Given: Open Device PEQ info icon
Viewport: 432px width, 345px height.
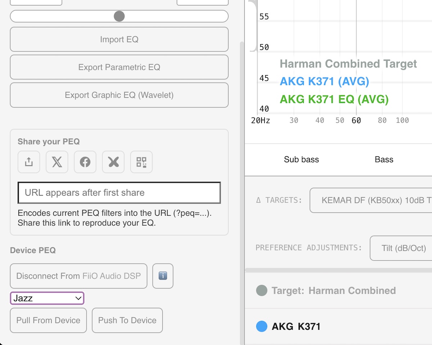Looking at the screenshot, I should 163,276.
